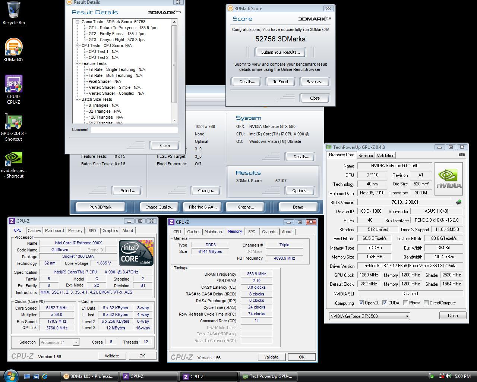
Task: Collapse the Batch Size Tests tree node
Action: pos(78,99)
